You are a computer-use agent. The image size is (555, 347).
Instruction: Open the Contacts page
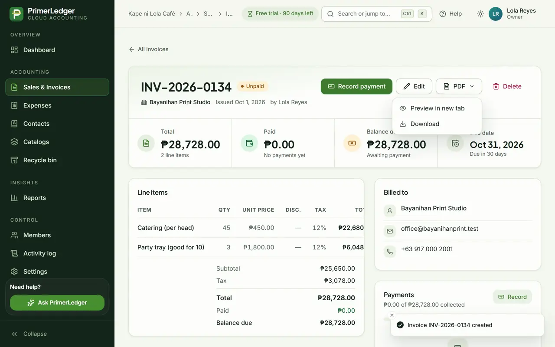57,124
